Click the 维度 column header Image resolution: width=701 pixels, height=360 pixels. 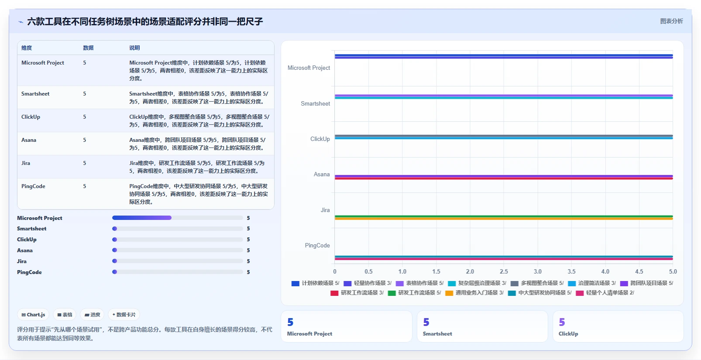click(x=27, y=48)
